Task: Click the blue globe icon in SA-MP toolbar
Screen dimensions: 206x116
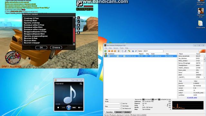Action: (133, 51)
